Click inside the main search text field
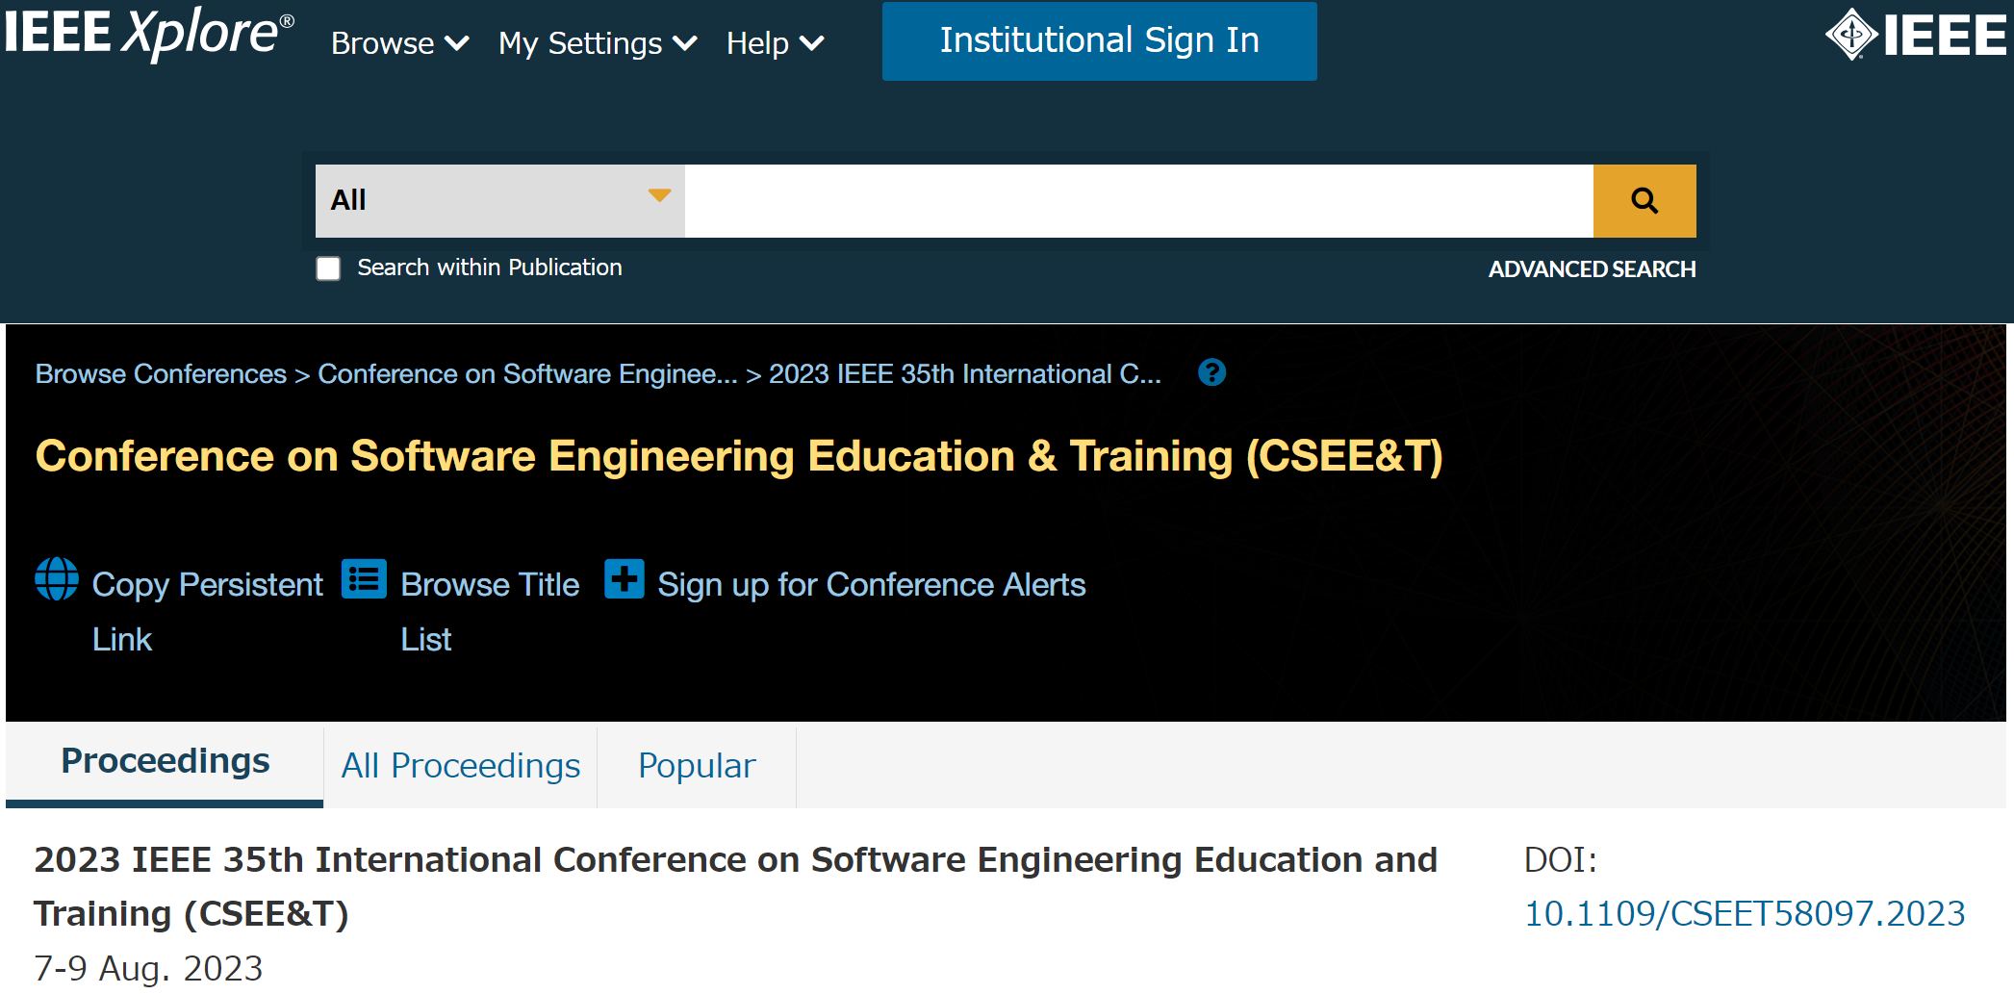 (1138, 200)
